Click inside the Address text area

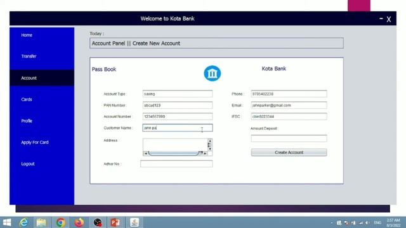pos(175,145)
